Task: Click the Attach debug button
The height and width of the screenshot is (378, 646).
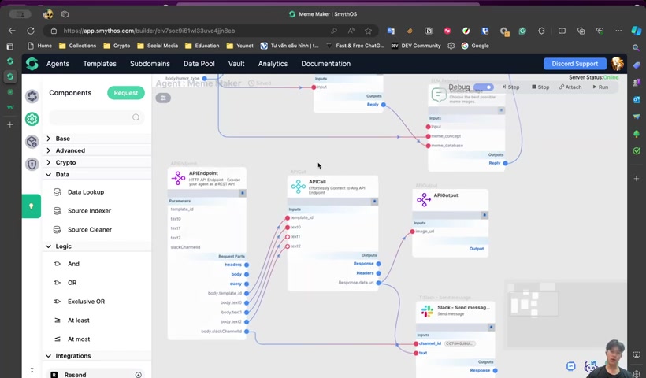Action: 570,87
